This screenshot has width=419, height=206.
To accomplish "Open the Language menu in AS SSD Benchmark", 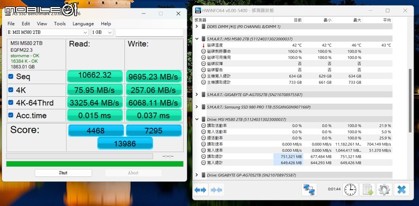I will (x=83, y=24).
